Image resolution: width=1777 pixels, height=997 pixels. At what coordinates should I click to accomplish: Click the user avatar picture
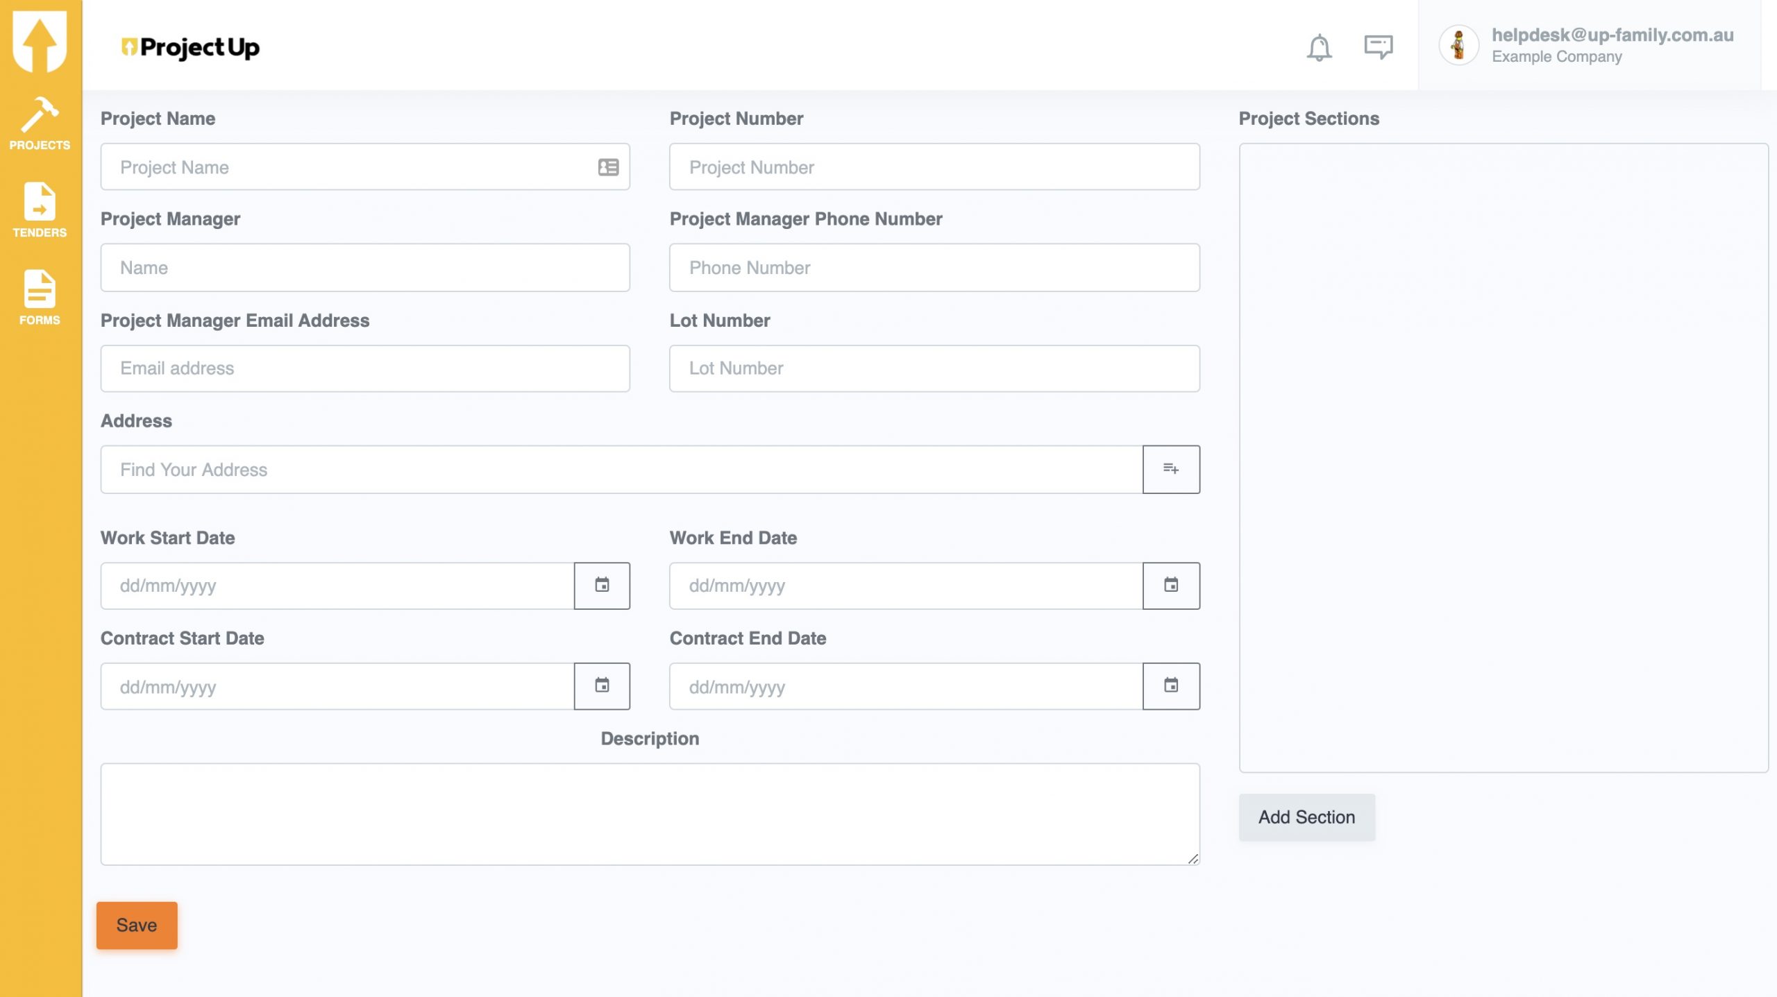1458,46
